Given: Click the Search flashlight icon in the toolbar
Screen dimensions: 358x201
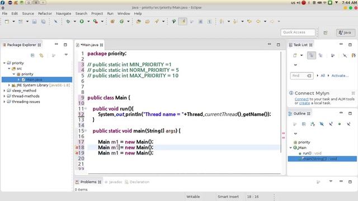Looking at the screenshot, I should 157,21.
